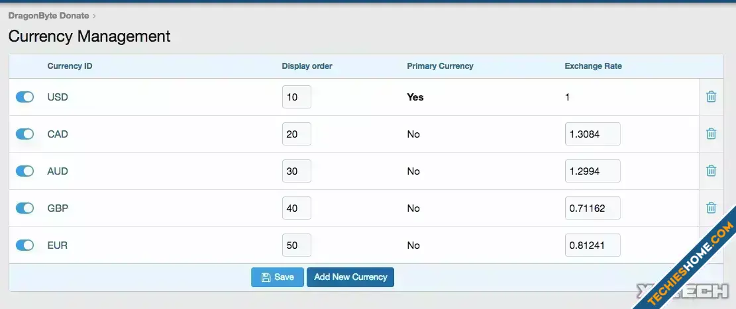
Task: Select the USD display order field
Action: 297,97
